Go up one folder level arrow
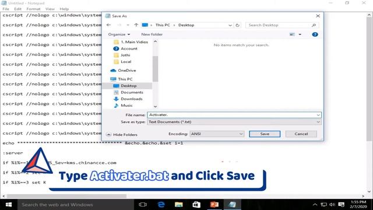The image size is (373, 210). [136, 25]
